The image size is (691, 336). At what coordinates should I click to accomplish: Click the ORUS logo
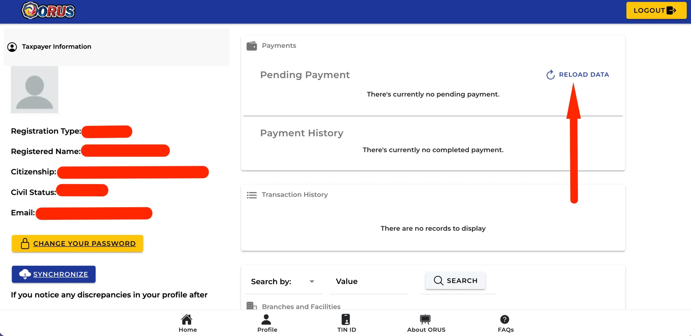pyautogui.click(x=48, y=11)
